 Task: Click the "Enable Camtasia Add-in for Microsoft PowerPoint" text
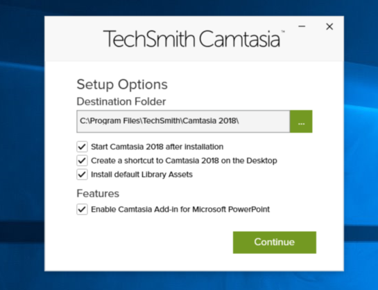[180, 210]
